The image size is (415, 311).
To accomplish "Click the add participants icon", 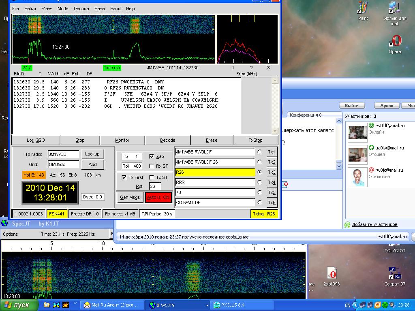I will [347, 224].
